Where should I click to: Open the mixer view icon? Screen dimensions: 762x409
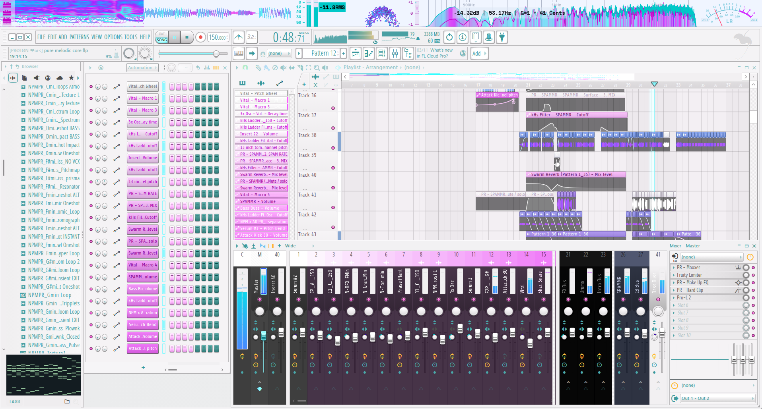395,53
